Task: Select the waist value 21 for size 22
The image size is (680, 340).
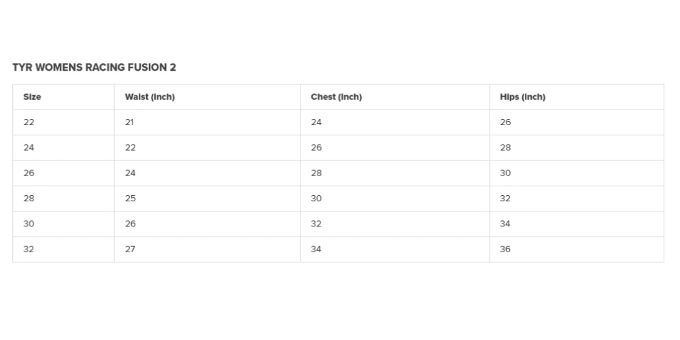Action: click(x=130, y=122)
